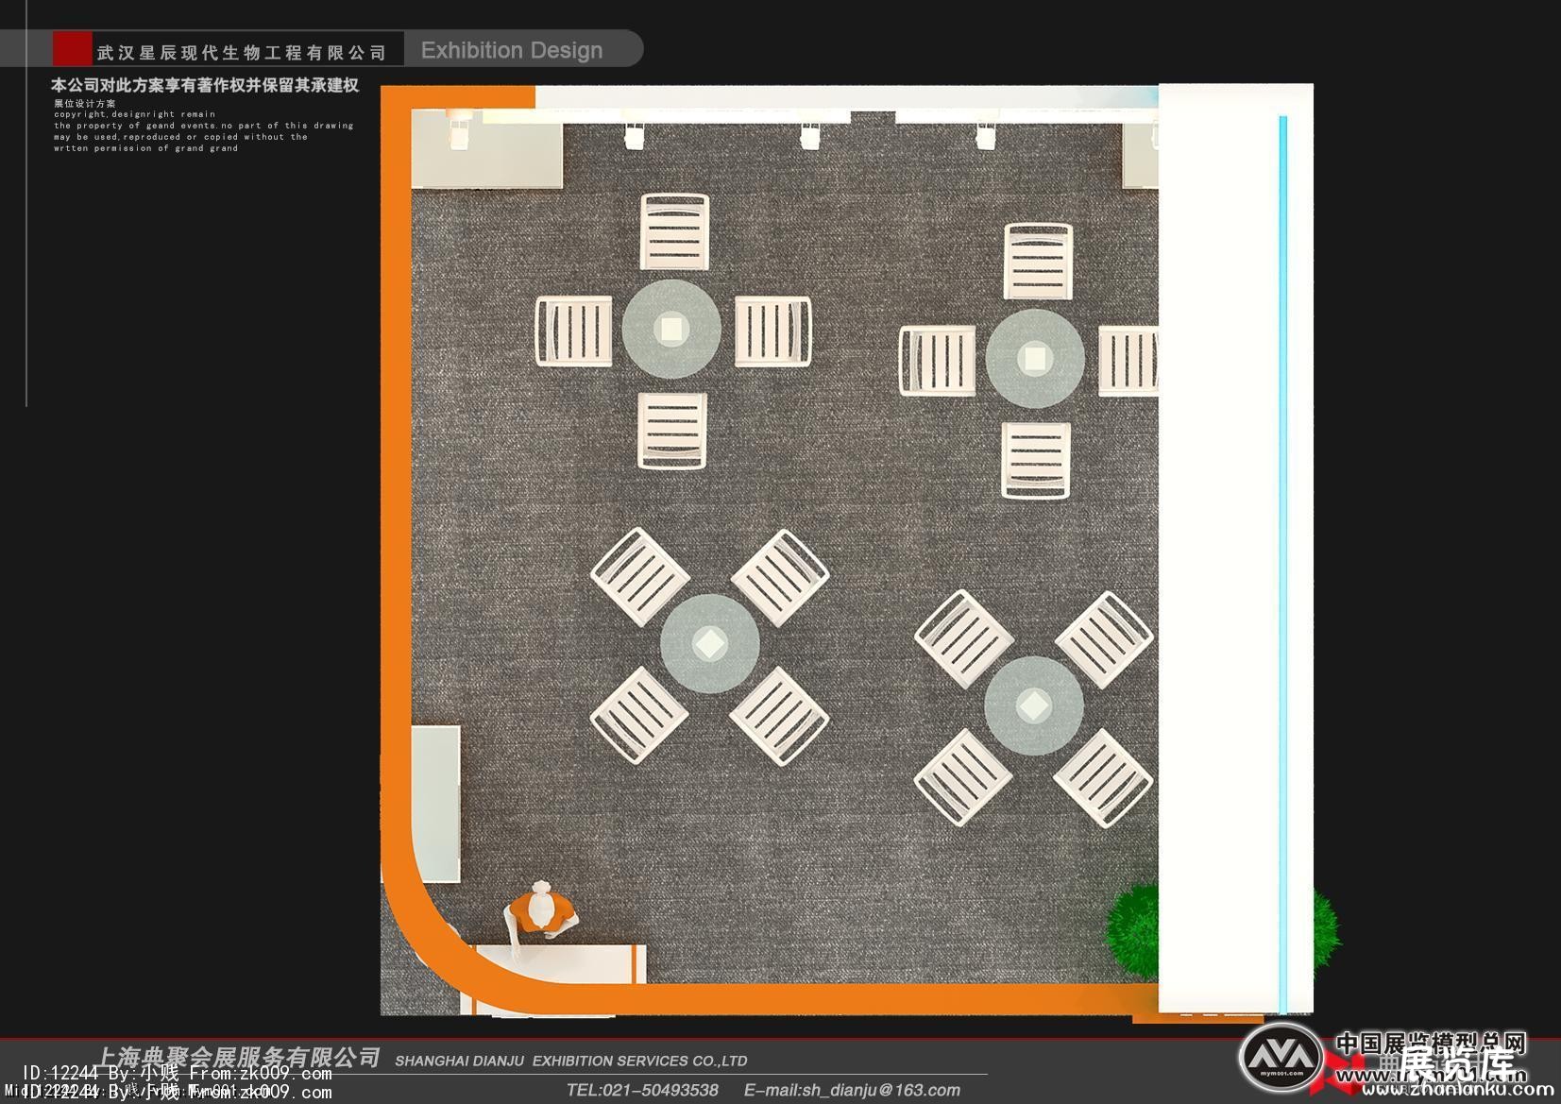The width and height of the screenshot is (1561, 1104).
Task: Click the AVA circular logo
Action: click(x=1280, y=1057)
